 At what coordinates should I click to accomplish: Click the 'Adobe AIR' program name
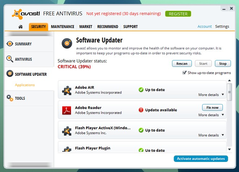tap(85, 87)
